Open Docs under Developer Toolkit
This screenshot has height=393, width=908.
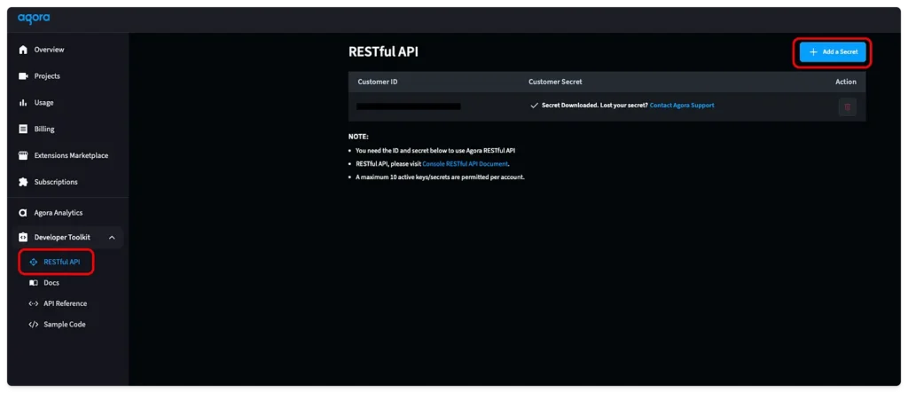click(51, 283)
